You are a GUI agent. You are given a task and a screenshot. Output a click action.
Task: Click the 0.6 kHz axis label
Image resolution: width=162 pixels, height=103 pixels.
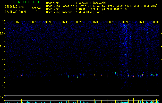coord(2,98)
